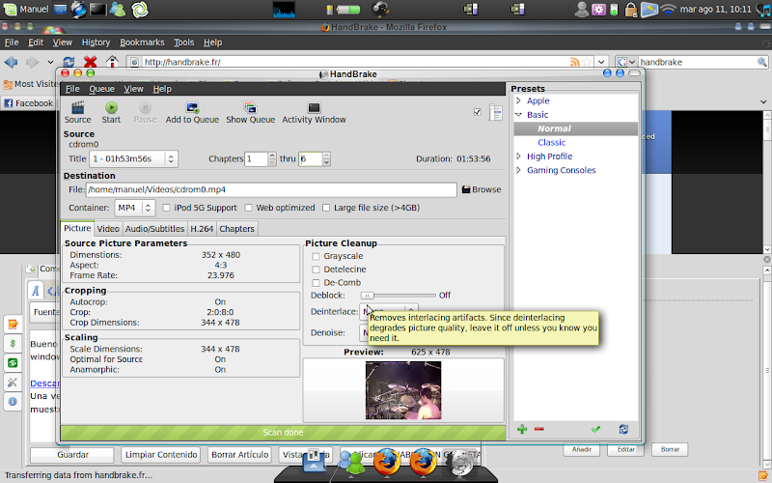
Task: Toggle the presets panel icon in toolbar
Action: [x=495, y=112]
